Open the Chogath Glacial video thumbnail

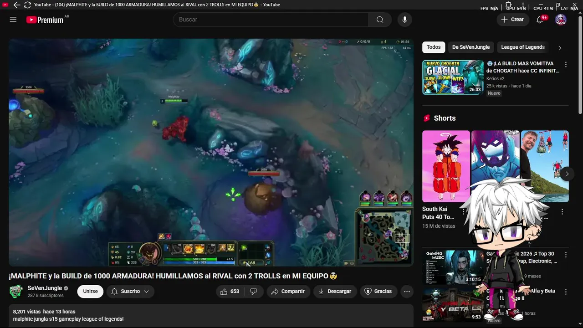coord(453,77)
